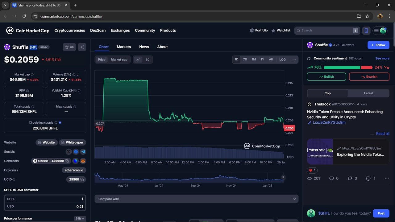Image resolution: width=395 pixels, height=222 pixels.
Task: Follow the Shuffle community
Action: coord(378,45)
